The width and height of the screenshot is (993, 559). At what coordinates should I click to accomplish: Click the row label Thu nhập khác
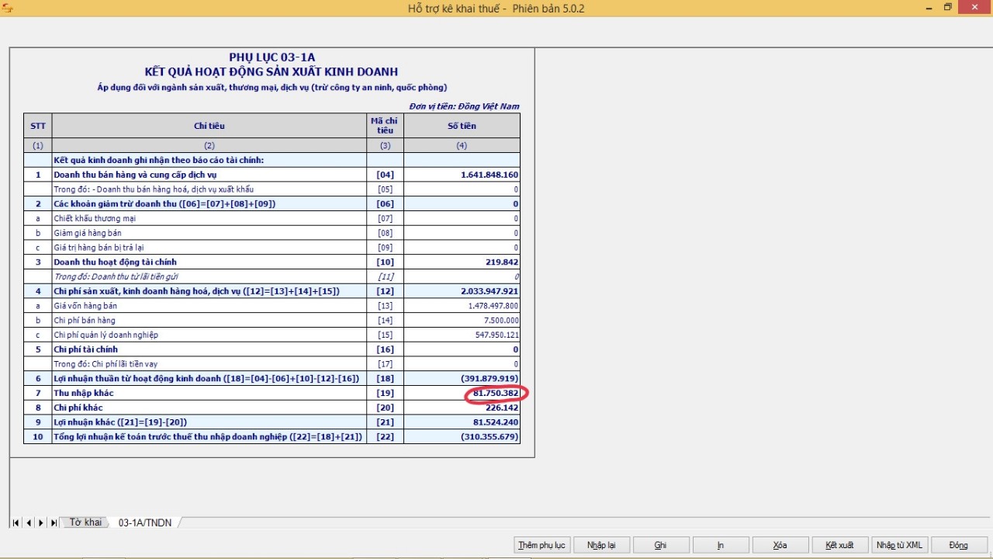(83, 394)
